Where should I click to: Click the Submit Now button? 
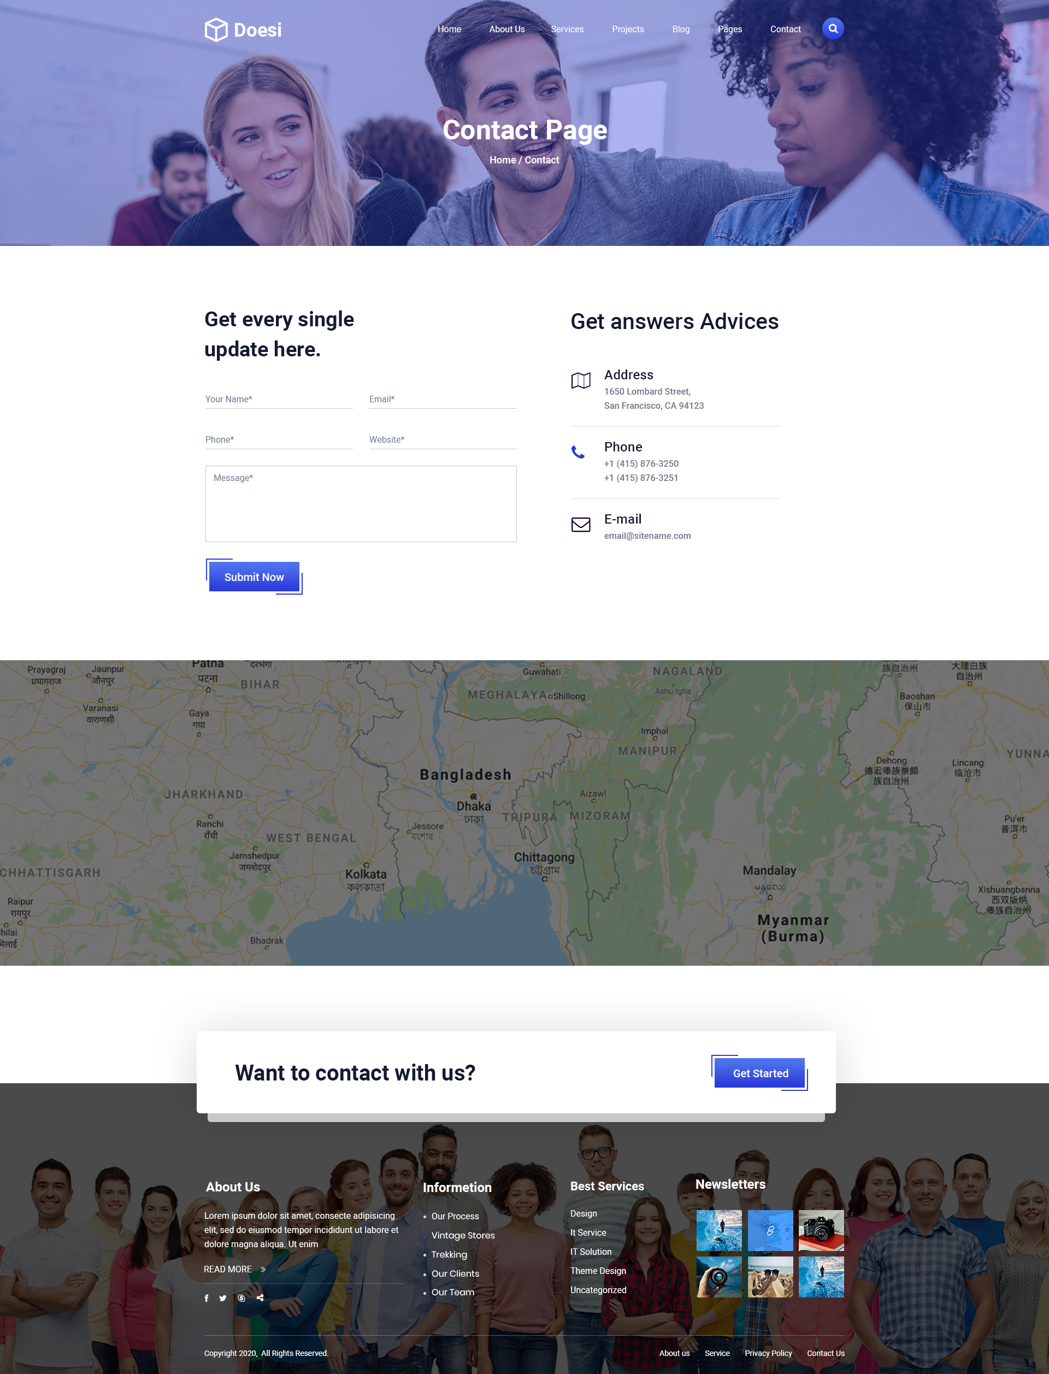pos(254,577)
